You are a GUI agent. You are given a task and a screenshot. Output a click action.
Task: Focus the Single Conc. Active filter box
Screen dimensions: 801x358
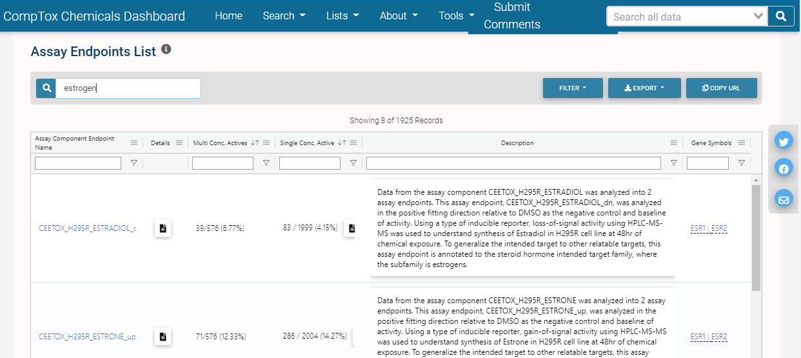(x=310, y=163)
